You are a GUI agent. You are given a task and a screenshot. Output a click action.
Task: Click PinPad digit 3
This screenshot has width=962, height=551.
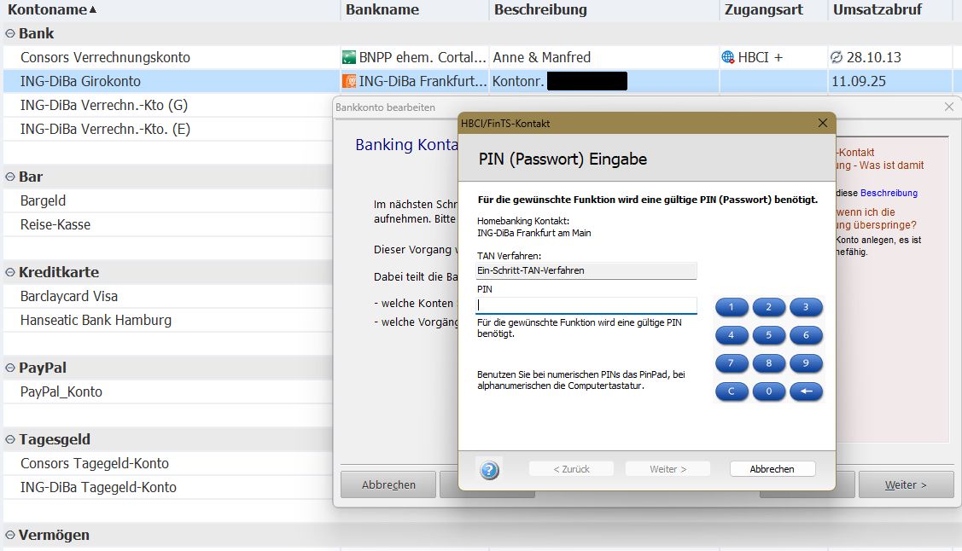(806, 307)
